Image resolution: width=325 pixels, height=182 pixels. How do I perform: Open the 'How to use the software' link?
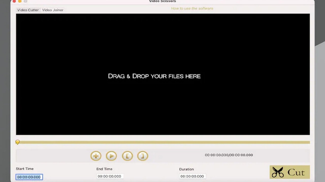[192, 8]
